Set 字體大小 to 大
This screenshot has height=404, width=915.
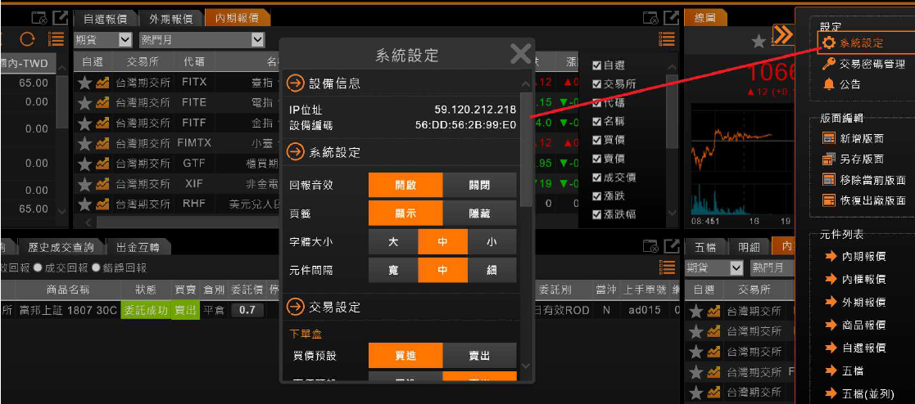click(392, 241)
